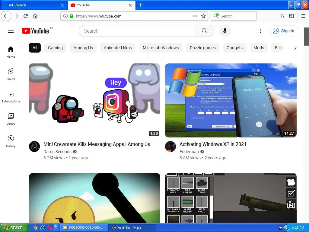Close the YouTube tab
Image resolution: width=309 pixels, height=232 pixels.
tap(130, 5)
